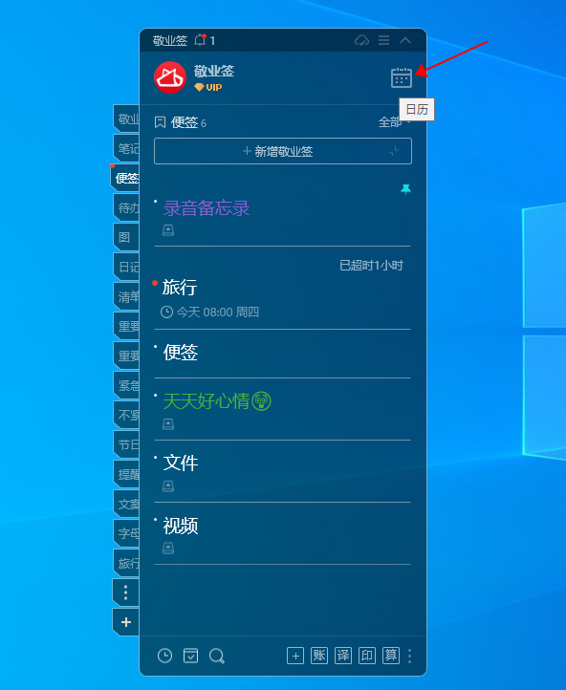
Task: Switch to the 不紧 side tab
Action: (126, 415)
